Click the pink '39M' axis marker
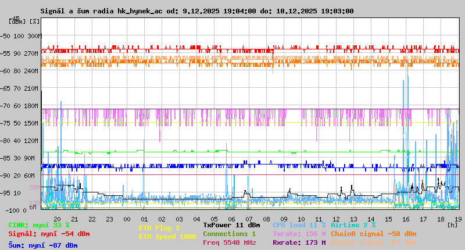The image size is (465, 250). point(34,187)
